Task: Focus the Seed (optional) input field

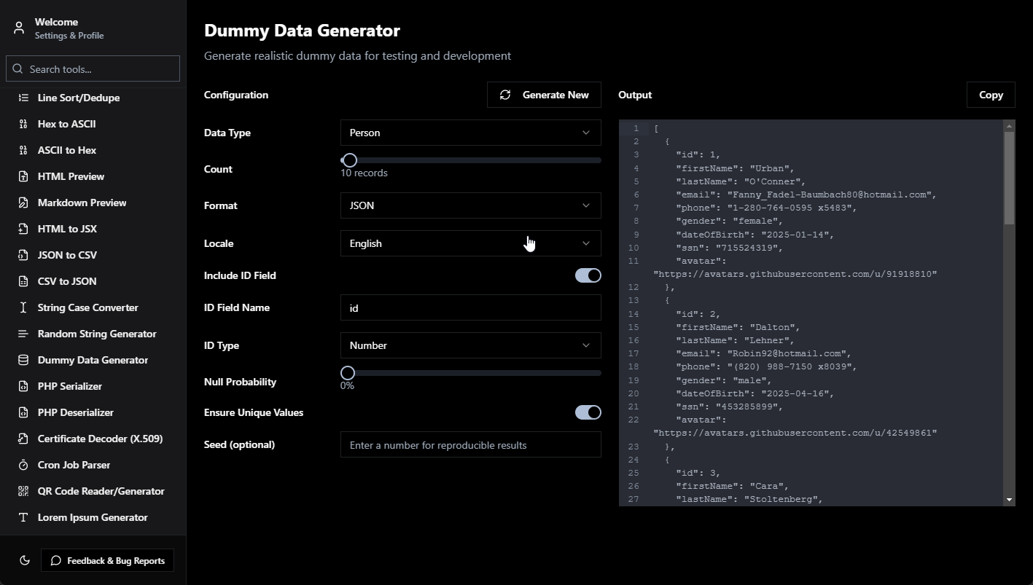Action: pyautogui.click(x=470, y=445)
